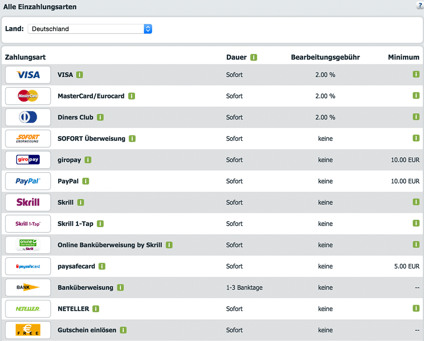Select the PayPal payment name
424x341 pixels.
coord(68,181)
